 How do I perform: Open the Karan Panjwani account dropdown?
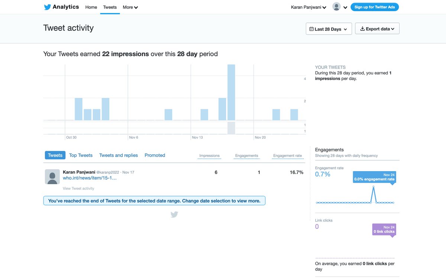click(x=308, y=7)
